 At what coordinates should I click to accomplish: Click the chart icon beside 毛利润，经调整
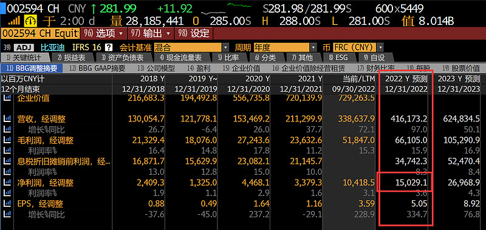coord(7,140)
